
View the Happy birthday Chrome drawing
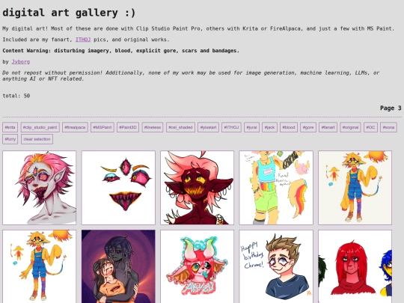[276, 266]
